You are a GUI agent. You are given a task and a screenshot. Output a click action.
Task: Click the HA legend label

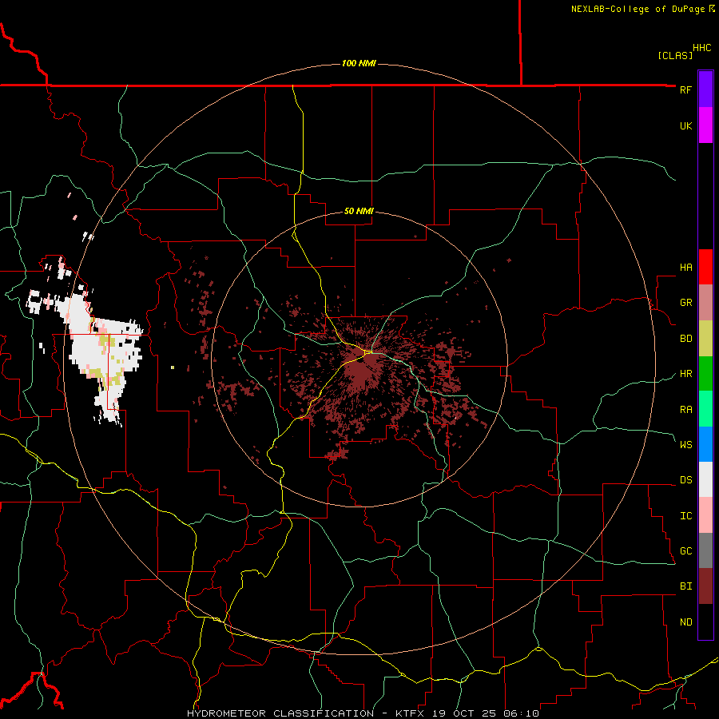click(x=685, y=268)
